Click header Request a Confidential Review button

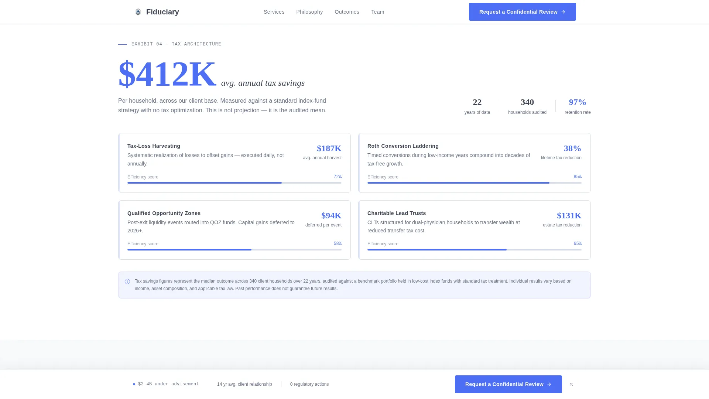pos(523,12)
